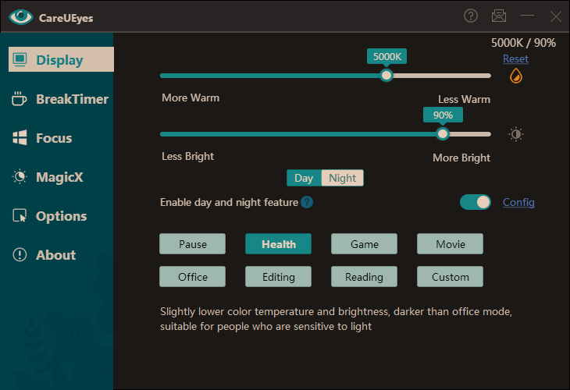
Task: Open the Display tab
Action: pos(61,59)
